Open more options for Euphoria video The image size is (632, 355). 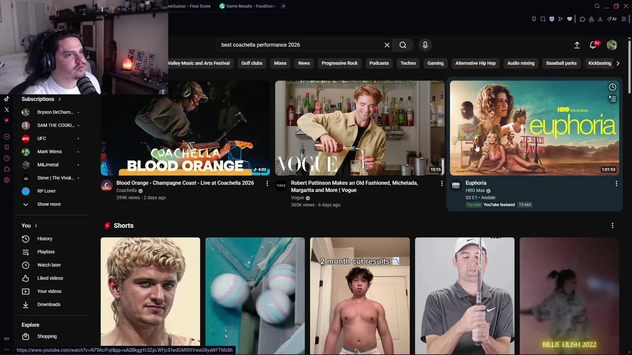click(616, 183)
